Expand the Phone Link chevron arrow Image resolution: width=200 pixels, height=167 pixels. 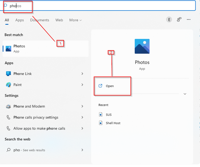point(82,74)
